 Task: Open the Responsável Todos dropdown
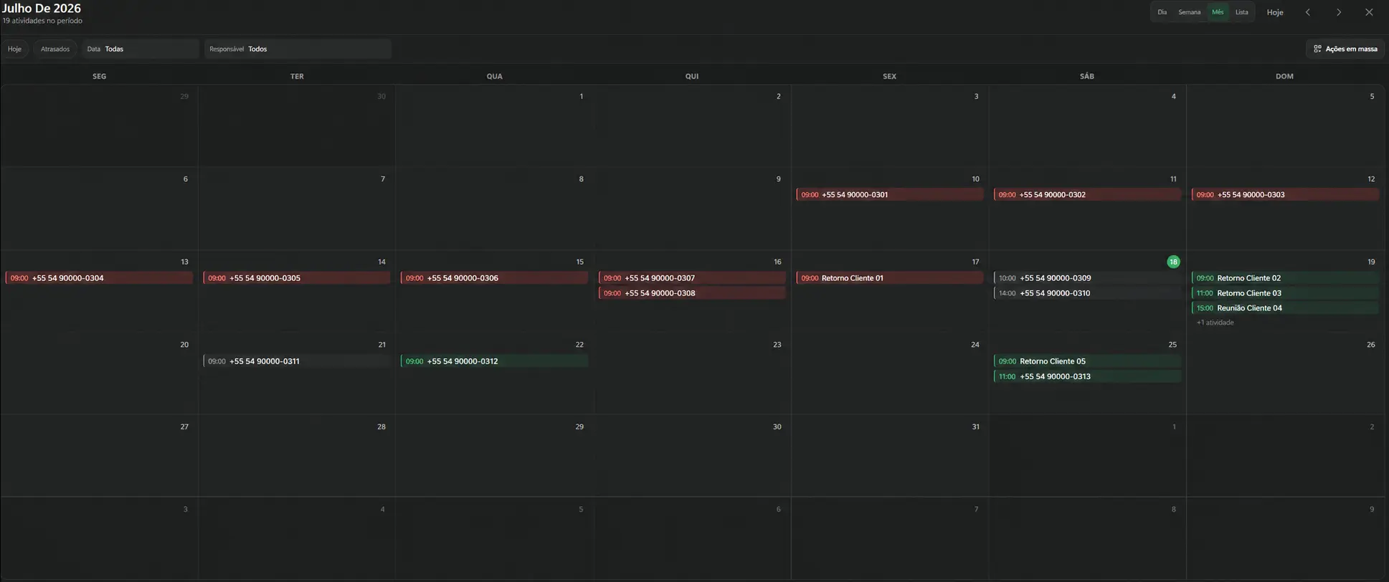click(x=298, y=49)
